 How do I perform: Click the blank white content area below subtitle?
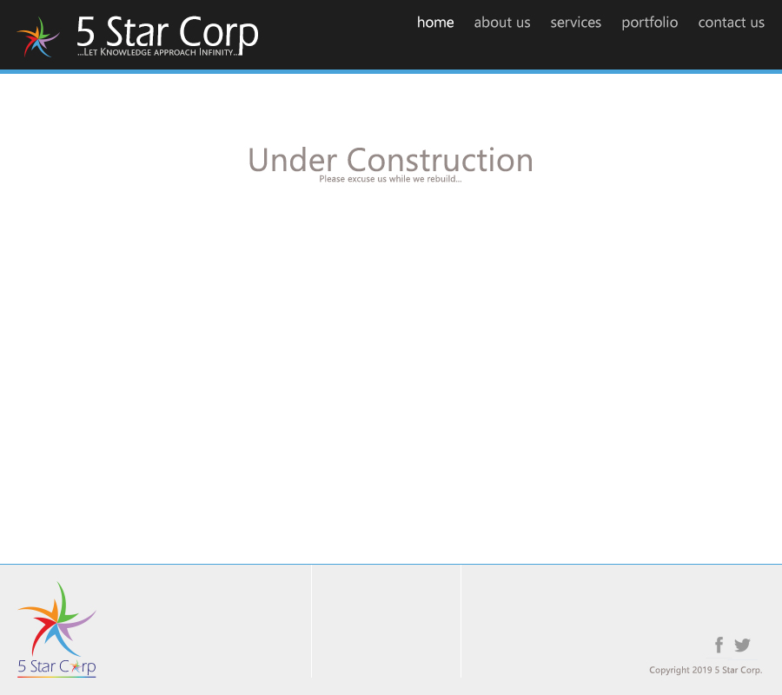point(391,374)
